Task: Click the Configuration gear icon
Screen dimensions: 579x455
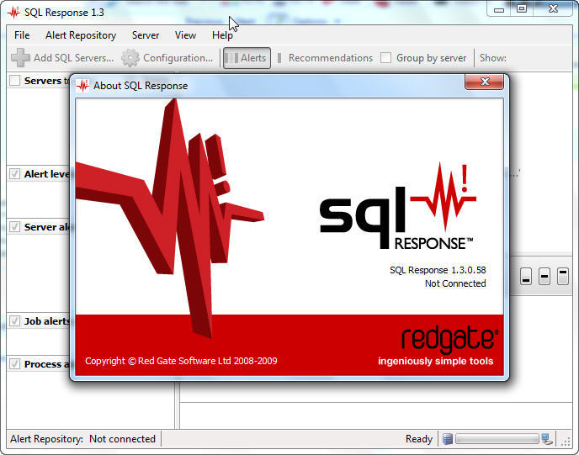Action: (x=130, y=58)
